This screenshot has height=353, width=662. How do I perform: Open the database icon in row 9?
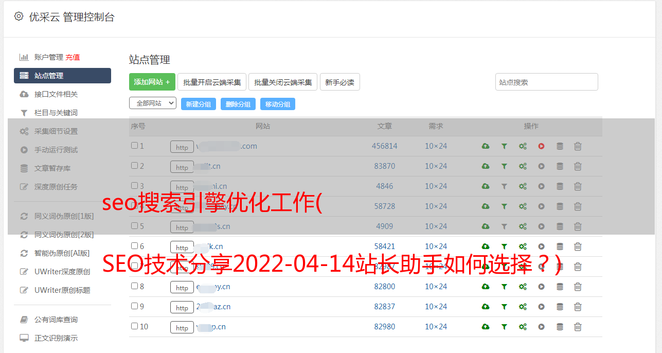point(560,307)
